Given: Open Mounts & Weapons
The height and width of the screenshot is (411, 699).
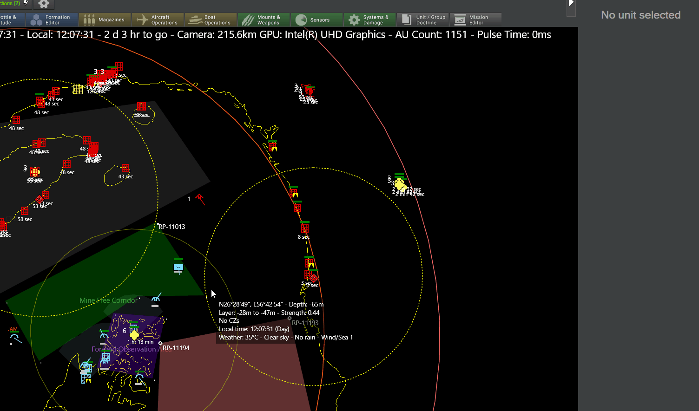Looking at the screenshot, I should pyautogui.click(x=264, y=20).
